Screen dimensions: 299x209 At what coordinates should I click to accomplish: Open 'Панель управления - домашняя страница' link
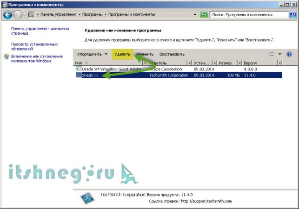coord(40,31)
